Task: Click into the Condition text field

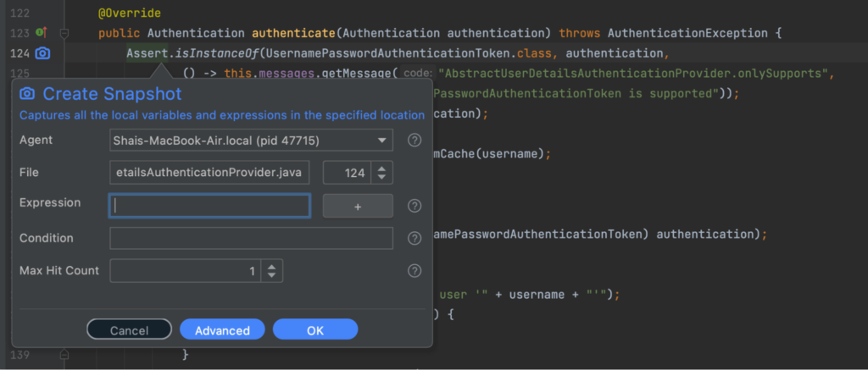Action: [251, 239]
